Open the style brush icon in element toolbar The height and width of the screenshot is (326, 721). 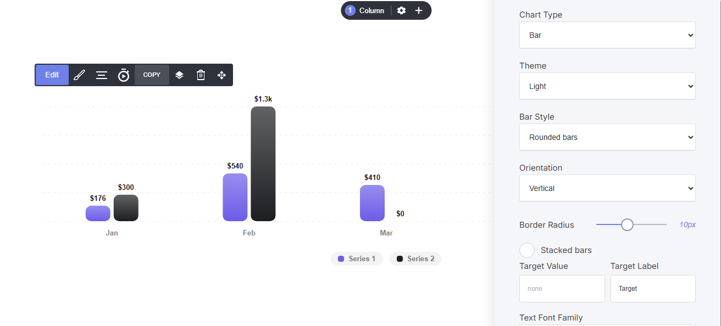point(79,75)
